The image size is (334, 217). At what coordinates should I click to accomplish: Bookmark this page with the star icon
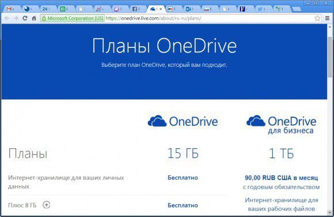click(x=317, y=18)
